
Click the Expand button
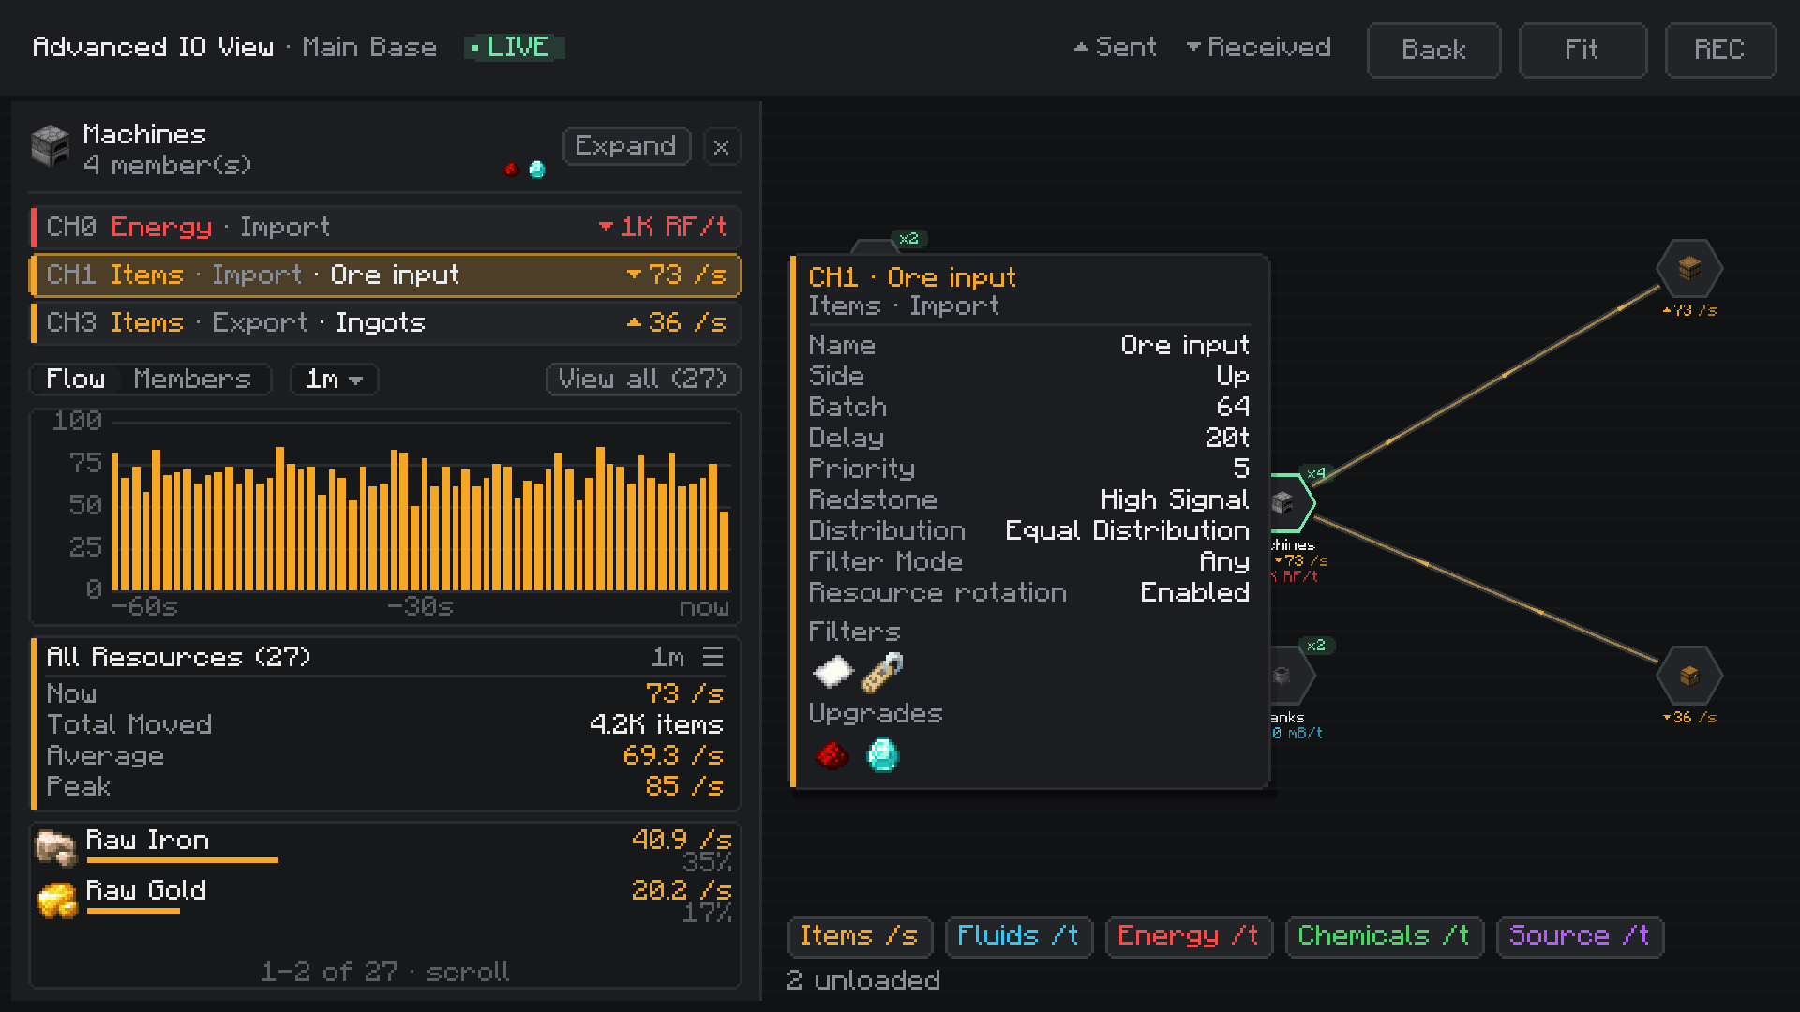coord(626,146)
